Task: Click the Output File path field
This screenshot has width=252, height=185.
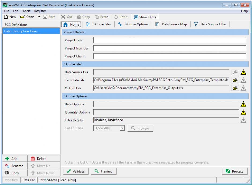Action: [x=161, y=88]
